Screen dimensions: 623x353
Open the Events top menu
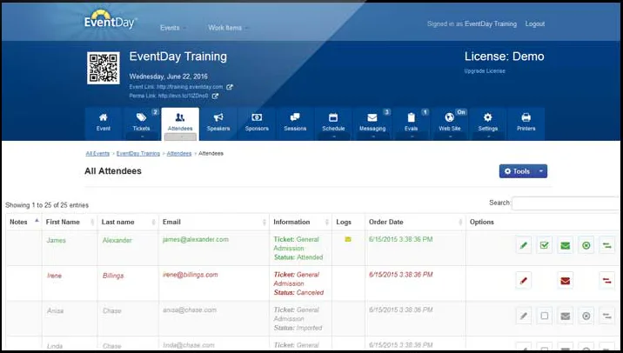[x=172, y=28]
